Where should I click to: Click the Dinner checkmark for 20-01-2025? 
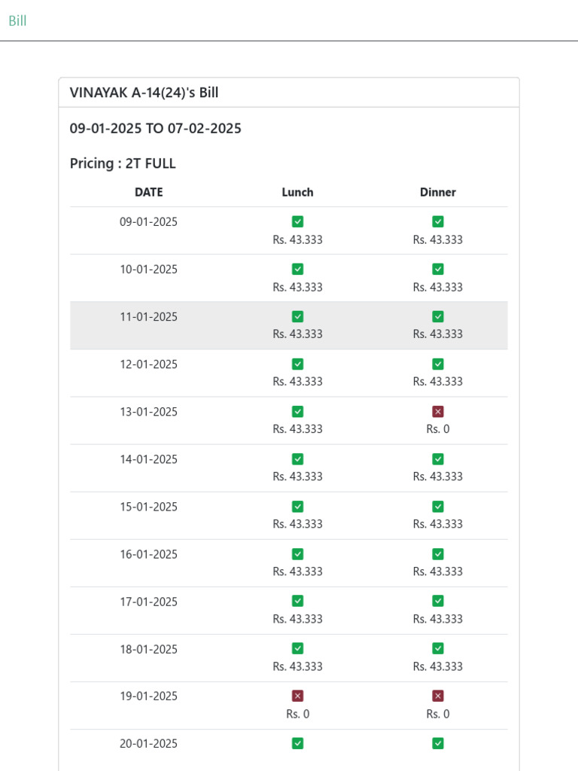coord(438,743)
